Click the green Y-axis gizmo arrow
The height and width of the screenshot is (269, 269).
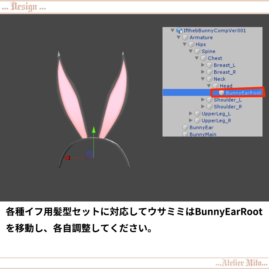tap(94, 130)
